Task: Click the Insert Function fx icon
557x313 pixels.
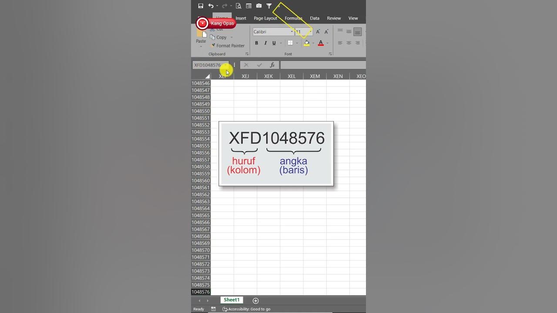Action: pyautogui.click(x=272, y=65)
